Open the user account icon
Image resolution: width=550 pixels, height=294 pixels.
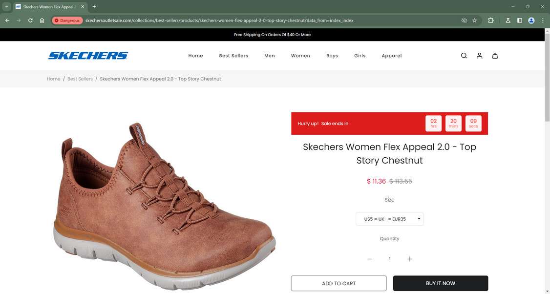(480, 56)
